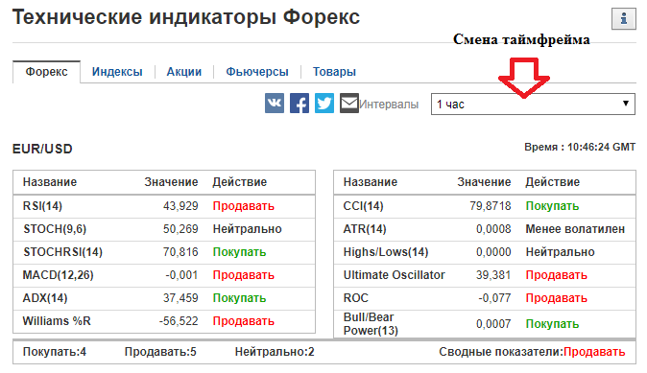Select the ATR value 0,0008
The width and height of the screenshot is (647, 373).
tap(493, 229)
